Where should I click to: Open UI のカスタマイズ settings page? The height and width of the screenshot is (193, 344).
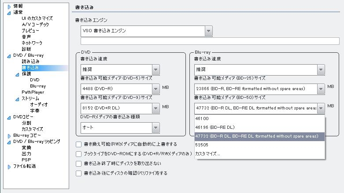pyautogui.click(x=37, y=18)
